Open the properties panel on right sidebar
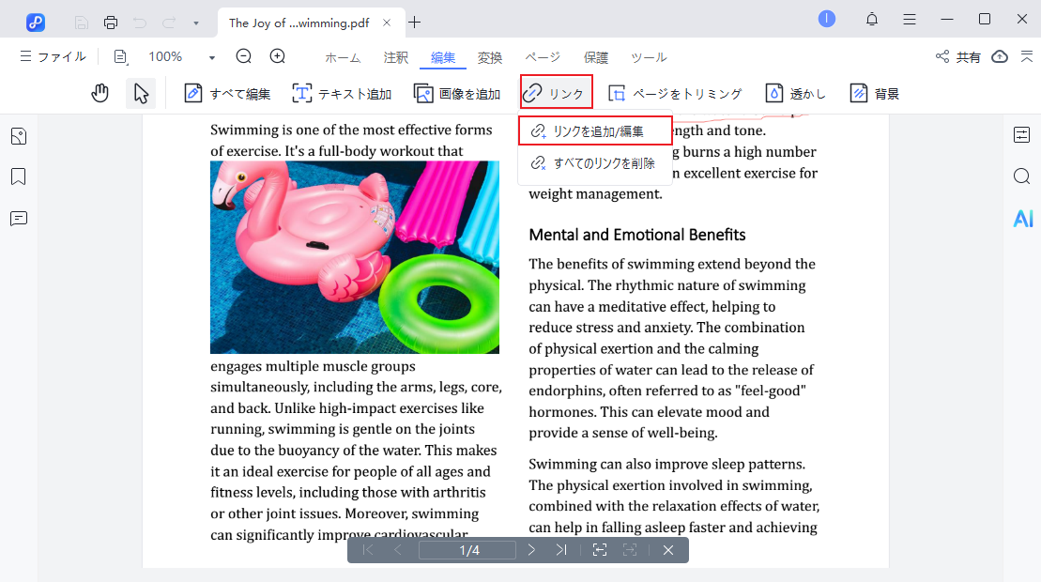Image resolution: width=1041 pixels, height=582 pixels. click(1021, 135)
